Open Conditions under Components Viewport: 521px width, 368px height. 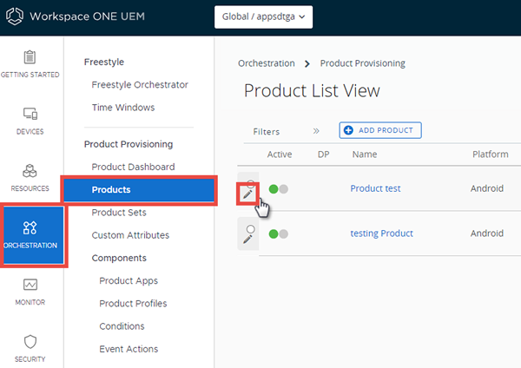point(122,326)
